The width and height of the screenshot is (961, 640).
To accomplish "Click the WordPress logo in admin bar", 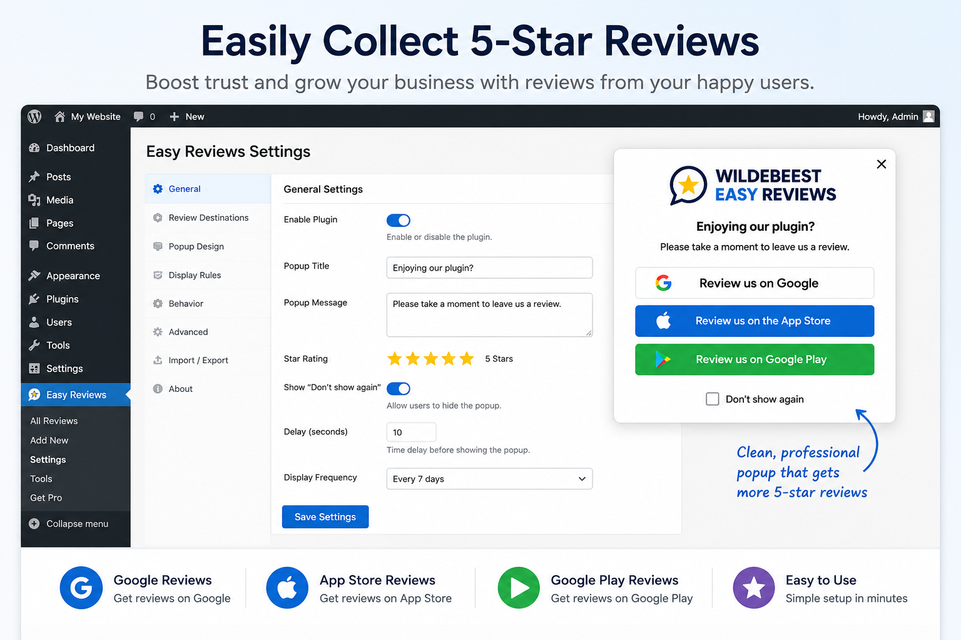I will coord(34,116).
